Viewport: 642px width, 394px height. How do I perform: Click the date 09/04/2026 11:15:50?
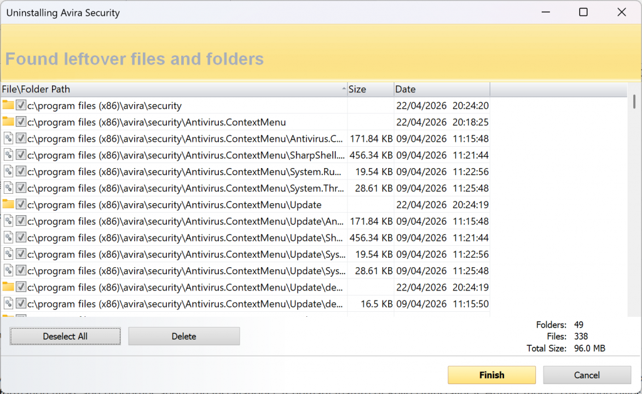click(442, 304)
